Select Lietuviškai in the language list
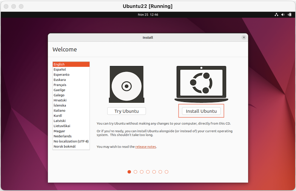This screenshot has width=296, height=191. [x=71, y=126]
